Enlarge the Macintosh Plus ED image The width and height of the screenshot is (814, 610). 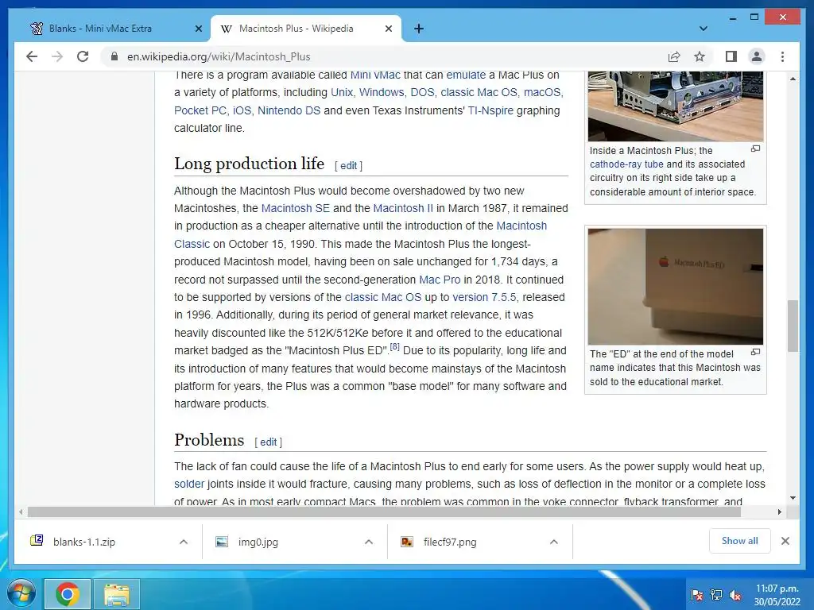click(x=755, y=352)
